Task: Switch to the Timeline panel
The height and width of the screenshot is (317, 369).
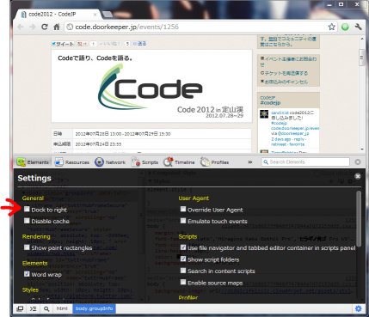Action: pyautogui.click(x=179, y=162)
